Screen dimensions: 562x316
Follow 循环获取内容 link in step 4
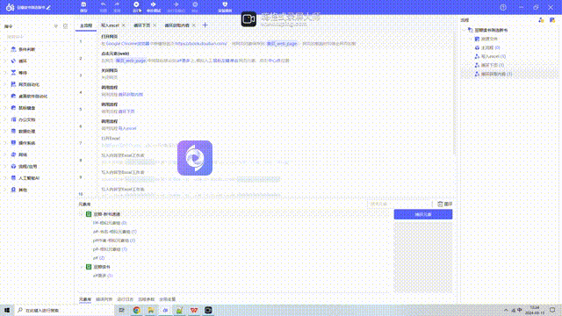tap(131, 95)
